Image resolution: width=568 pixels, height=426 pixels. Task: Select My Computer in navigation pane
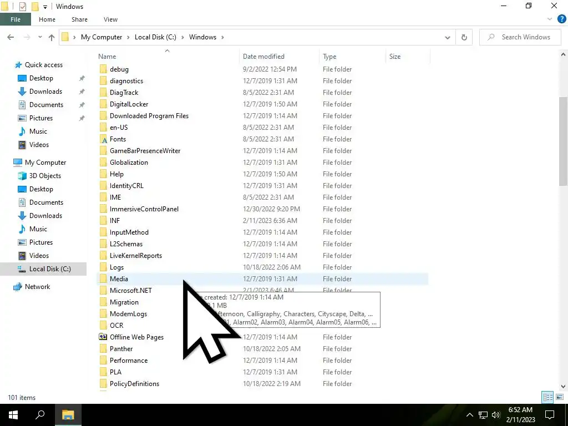[x=45, y=163]
